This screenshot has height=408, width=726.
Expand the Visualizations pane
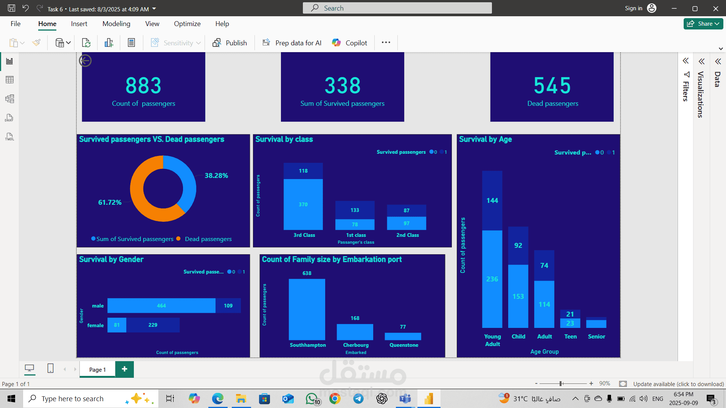pos(701,62)
